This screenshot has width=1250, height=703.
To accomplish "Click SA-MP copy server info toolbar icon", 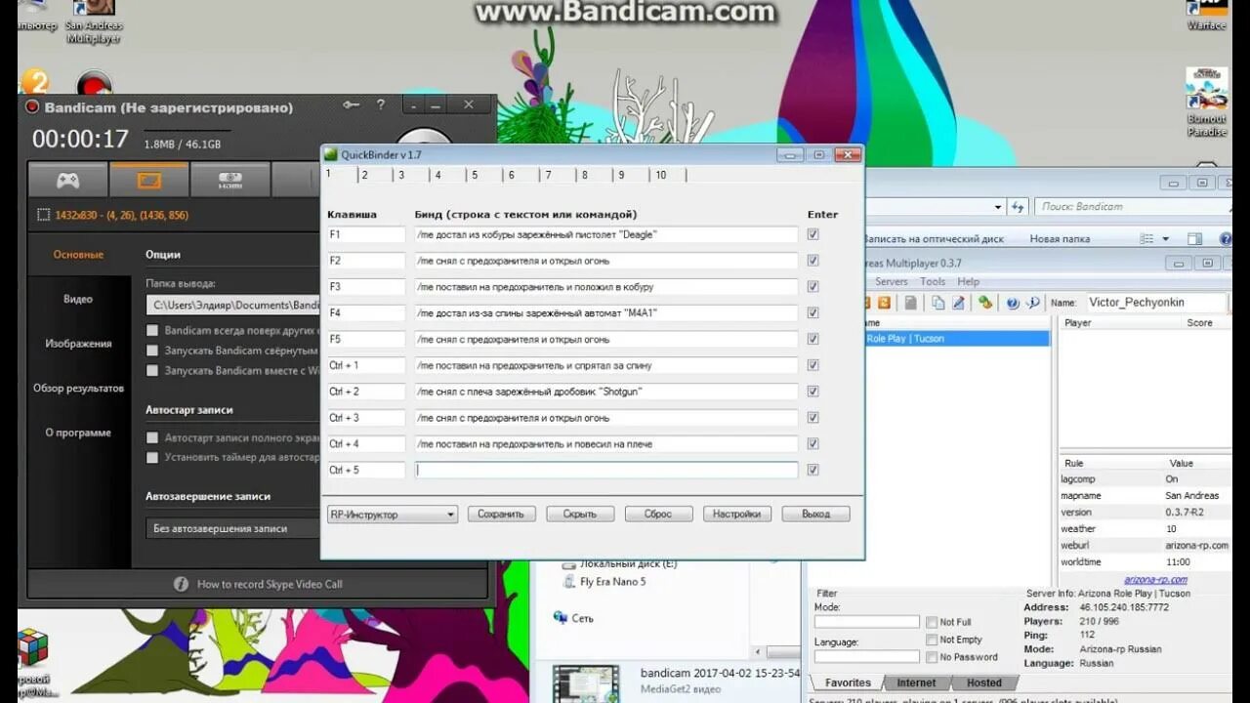I will tap(937, 303).
